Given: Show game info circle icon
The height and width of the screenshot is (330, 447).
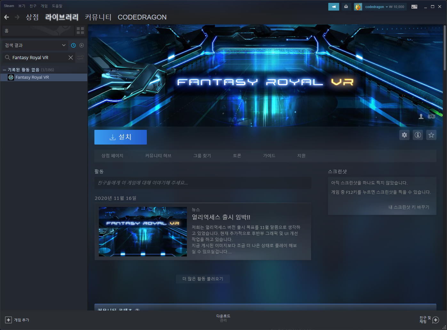Looking at the screenshot, I should (x=418, y=135).
